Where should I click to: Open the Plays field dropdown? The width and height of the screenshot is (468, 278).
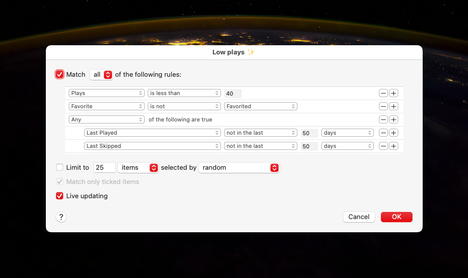[x=106, y=93]
